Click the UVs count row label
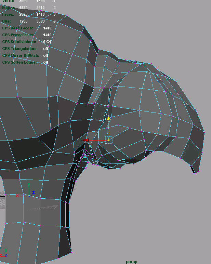 coord(7,21)
